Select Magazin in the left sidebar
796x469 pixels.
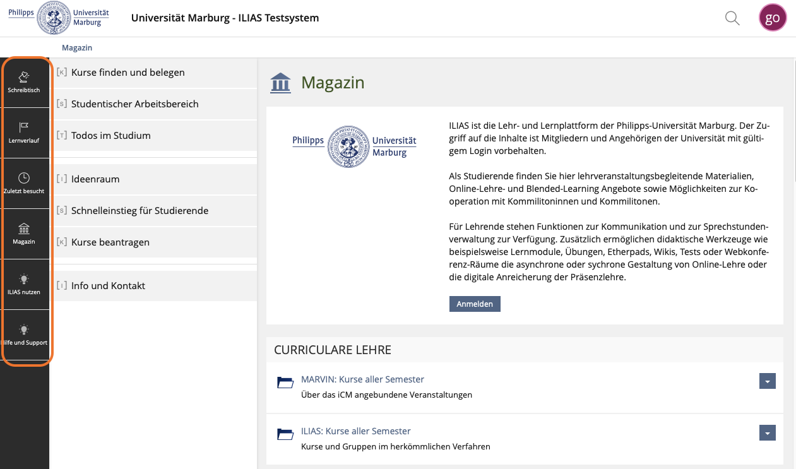click(x=24, y=234)
